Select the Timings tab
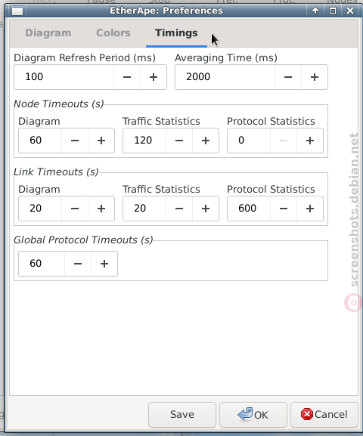 point(176,32)
